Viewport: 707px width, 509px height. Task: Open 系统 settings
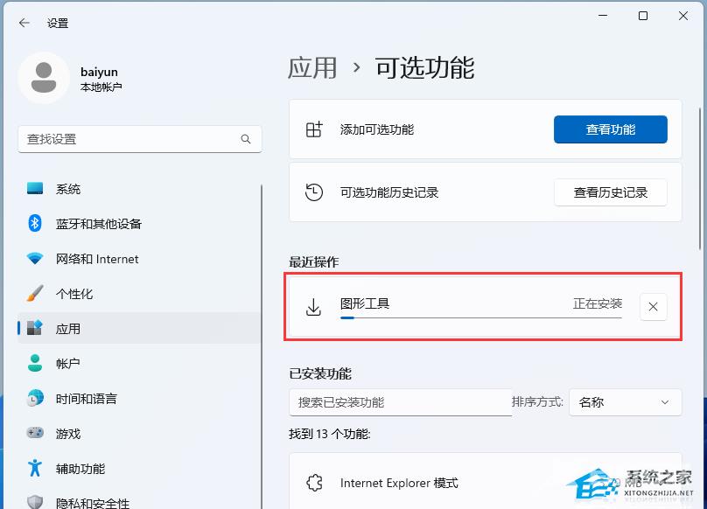139,188
